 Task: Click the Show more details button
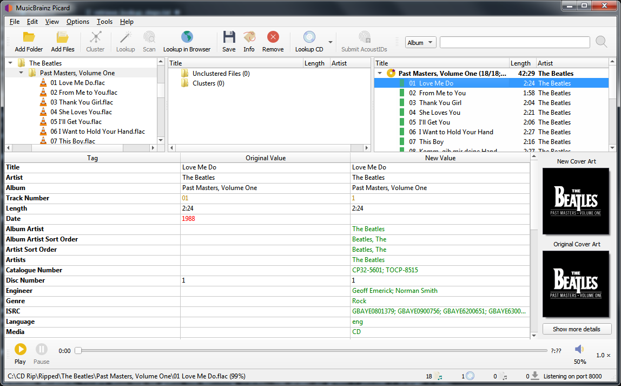(577, 329)
